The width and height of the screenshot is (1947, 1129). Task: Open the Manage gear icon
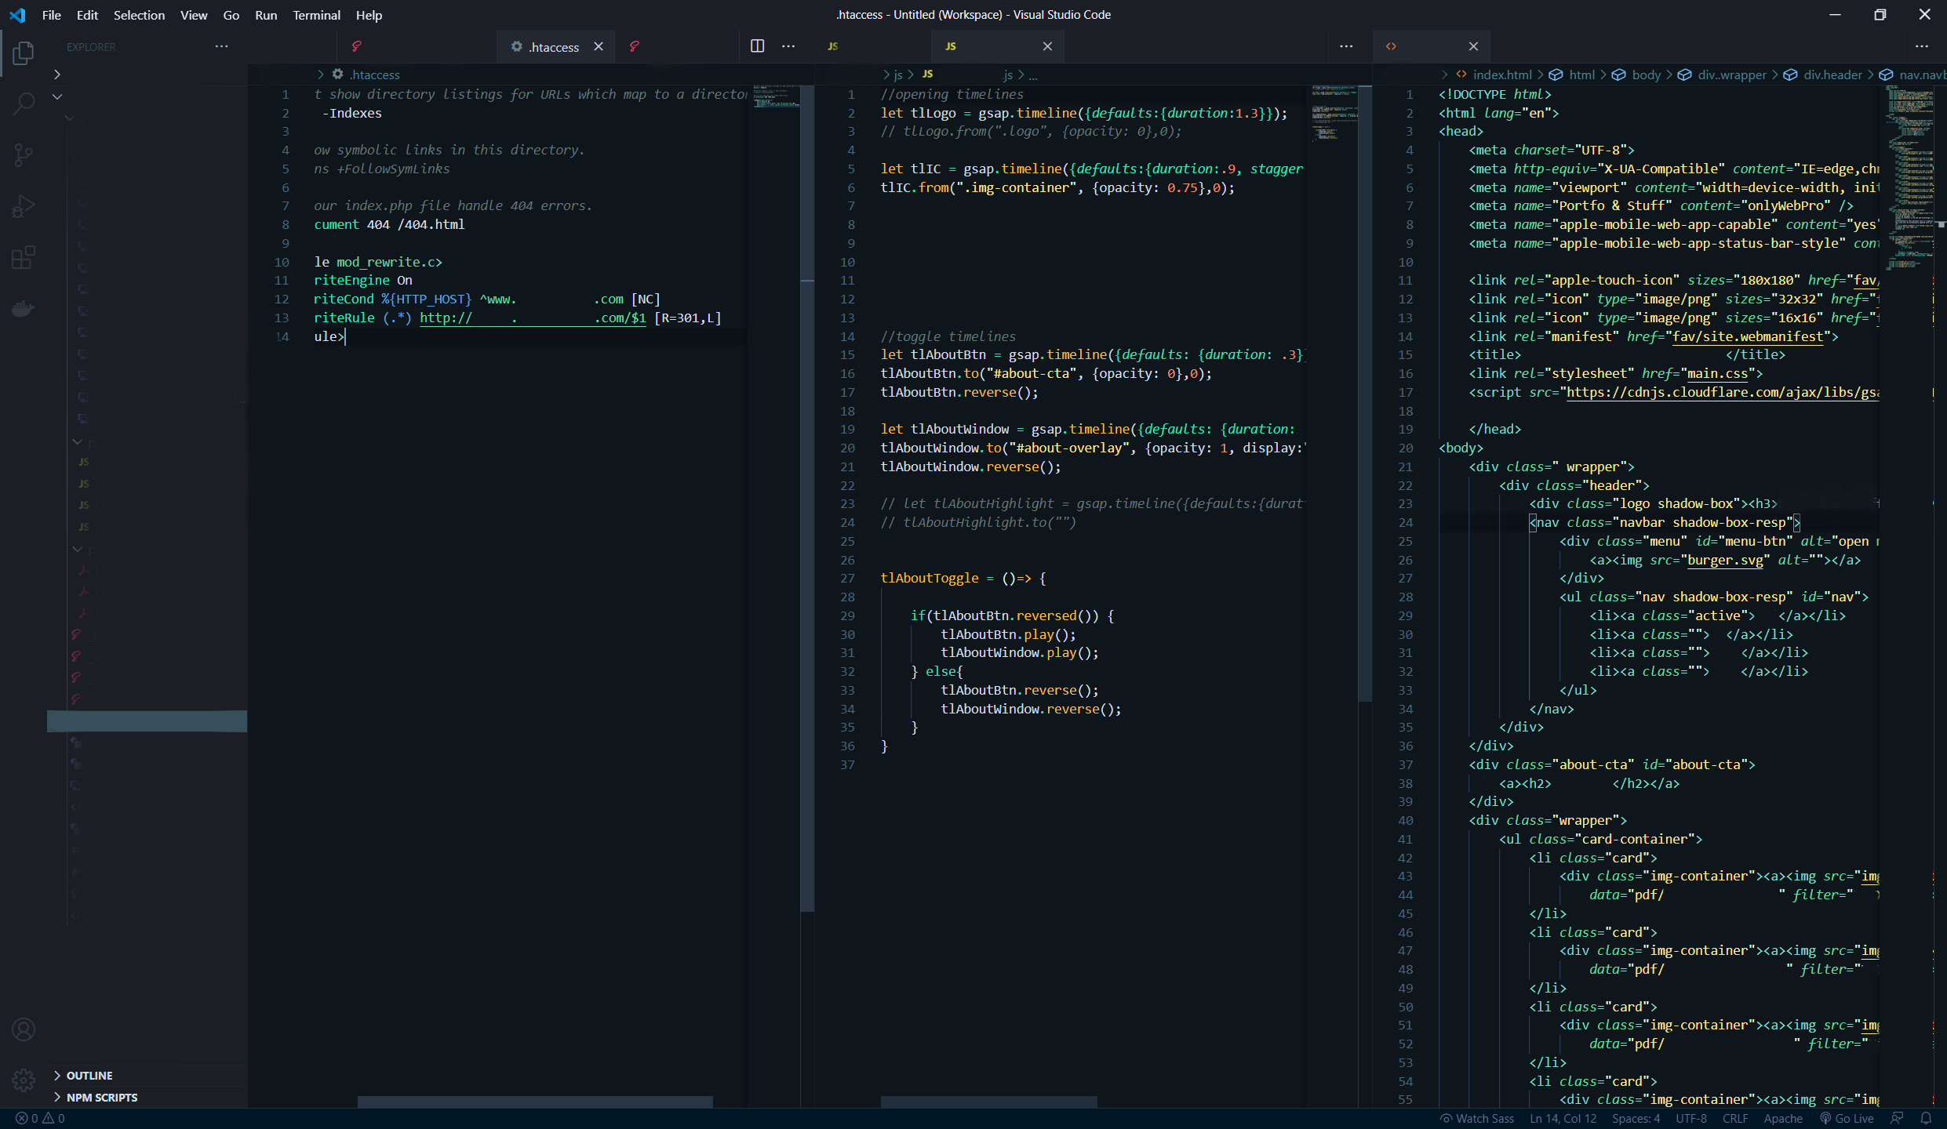pos(24,1080)
